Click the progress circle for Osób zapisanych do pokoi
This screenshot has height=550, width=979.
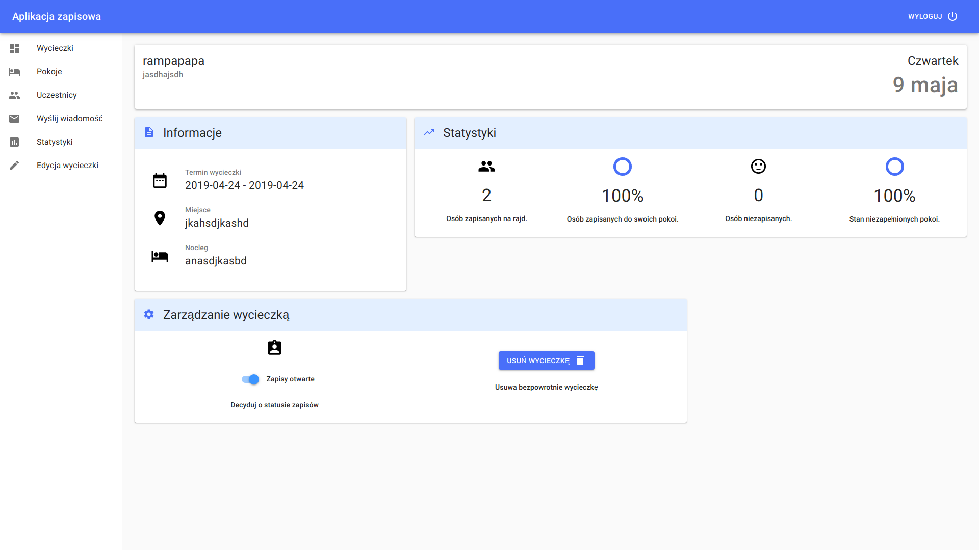coord(622,167)
